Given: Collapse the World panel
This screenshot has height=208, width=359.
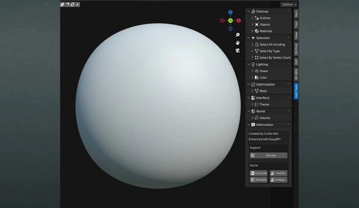Looking at the screenshot, I should coord(249,111).
